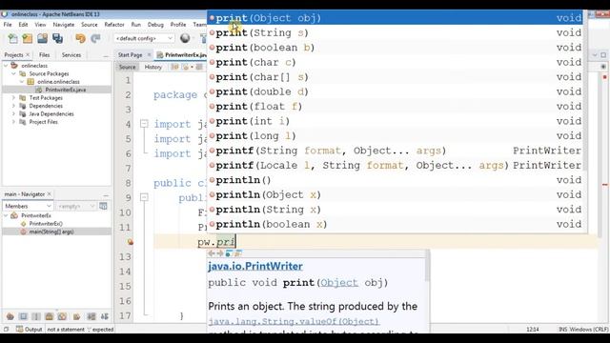Collapse the import fold at line 4
This screenshot has width=610, height=343.
click(144, 124)
